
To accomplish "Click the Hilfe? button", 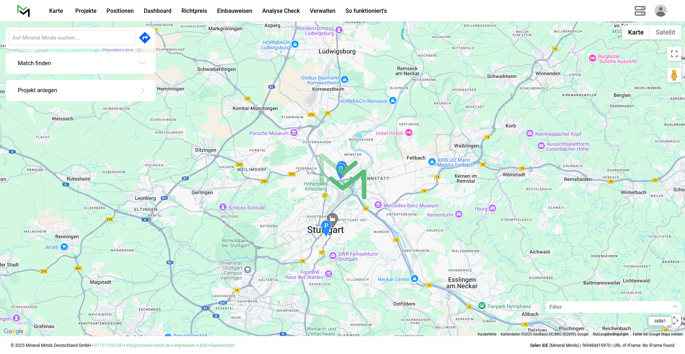I will 660,321.
